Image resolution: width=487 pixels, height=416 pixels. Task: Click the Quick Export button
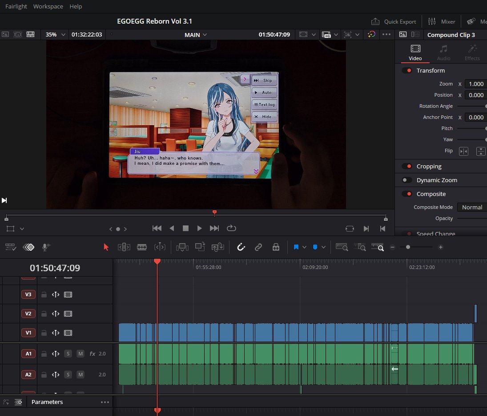pos(394,21)
